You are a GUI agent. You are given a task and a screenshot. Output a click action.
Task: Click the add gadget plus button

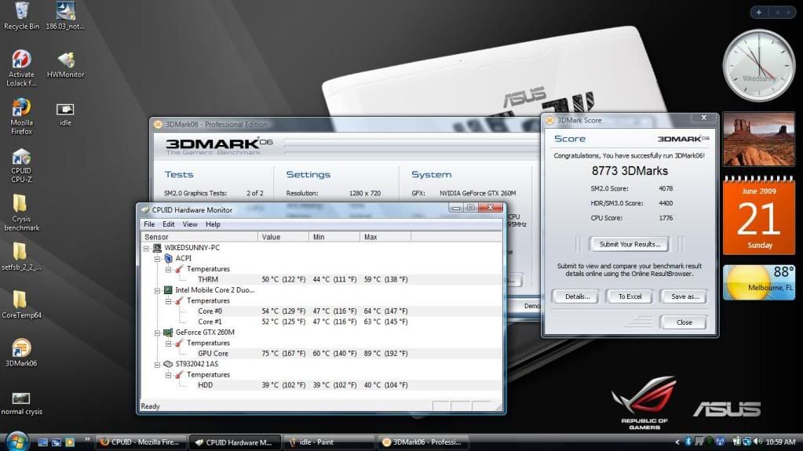[759, 13]
